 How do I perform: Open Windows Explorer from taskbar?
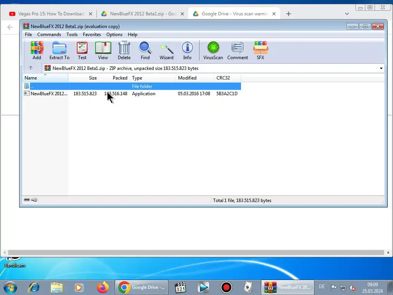click(x=57, y=287)
